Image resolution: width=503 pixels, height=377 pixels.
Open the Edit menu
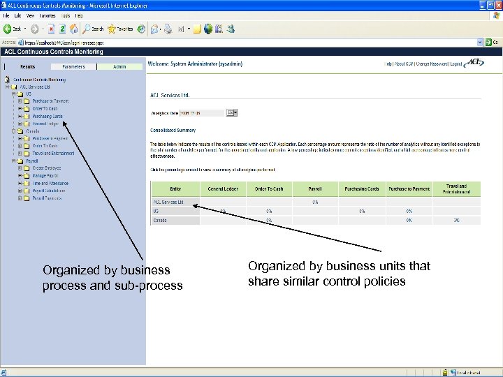tap(17, 15)
